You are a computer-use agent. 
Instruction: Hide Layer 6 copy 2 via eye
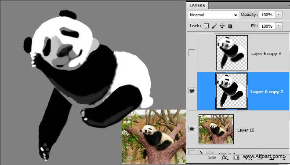(x=192, y=91)
